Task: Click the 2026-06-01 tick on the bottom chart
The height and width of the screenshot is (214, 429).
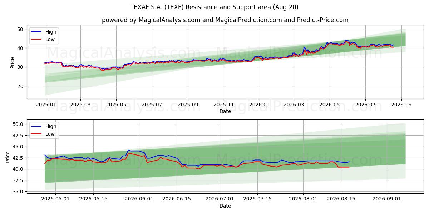Action: coord(139,199)
